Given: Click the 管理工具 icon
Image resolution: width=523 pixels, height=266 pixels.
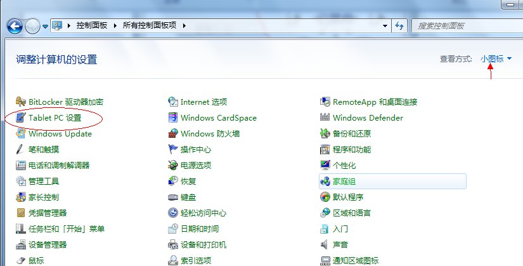Looking at the screenshot, I should (21, 181).
